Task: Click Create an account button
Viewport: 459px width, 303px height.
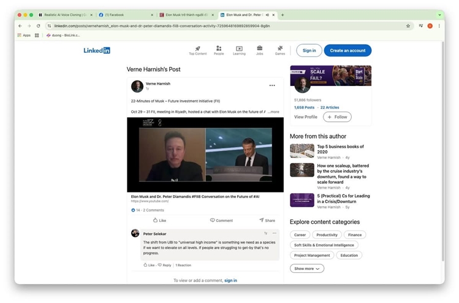Action: pos(347,50)
